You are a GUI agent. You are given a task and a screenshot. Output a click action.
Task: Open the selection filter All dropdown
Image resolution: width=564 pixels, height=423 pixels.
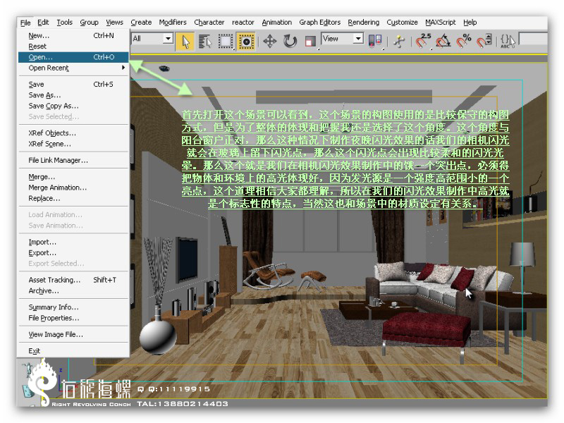[152, 39]
